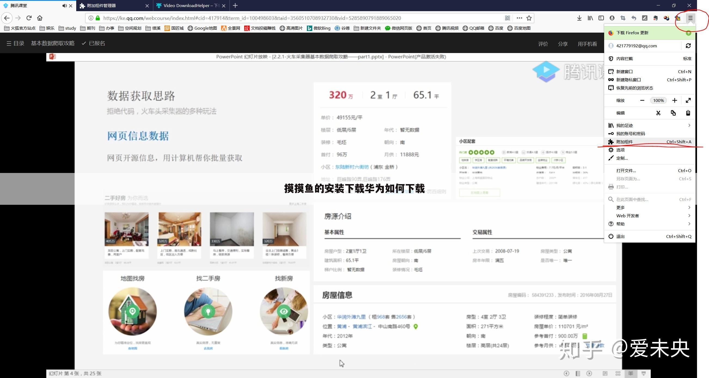This screenshot has height=378, width=709.
Task: Click the undo arrow toolbar icon
Action: [x=634, y=18]
